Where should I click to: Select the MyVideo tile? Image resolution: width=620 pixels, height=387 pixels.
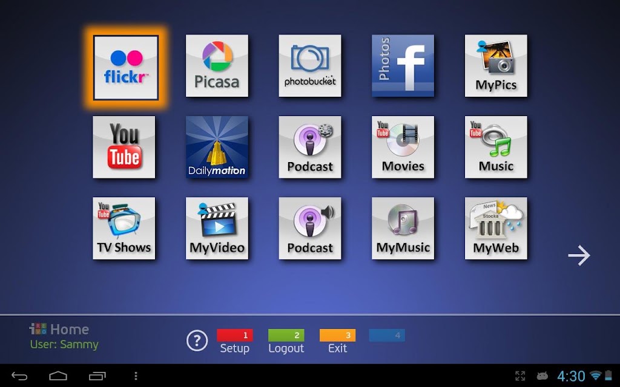coord(217,228)
